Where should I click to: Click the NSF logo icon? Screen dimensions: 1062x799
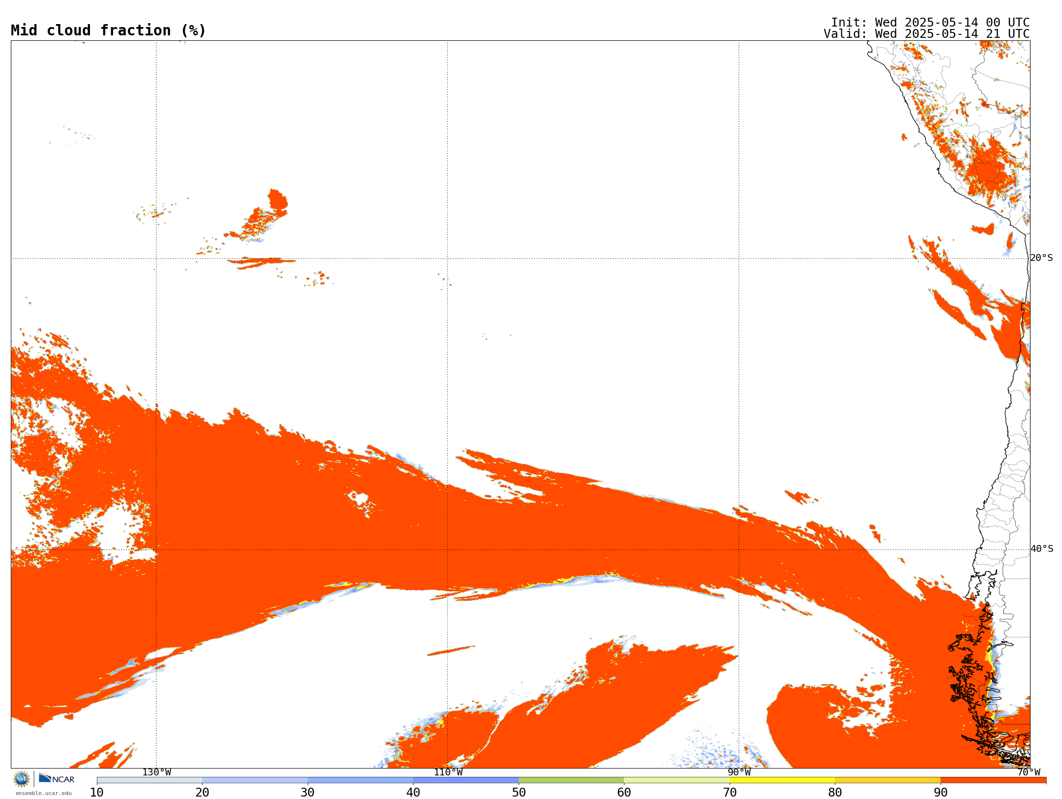pos(22,779)
